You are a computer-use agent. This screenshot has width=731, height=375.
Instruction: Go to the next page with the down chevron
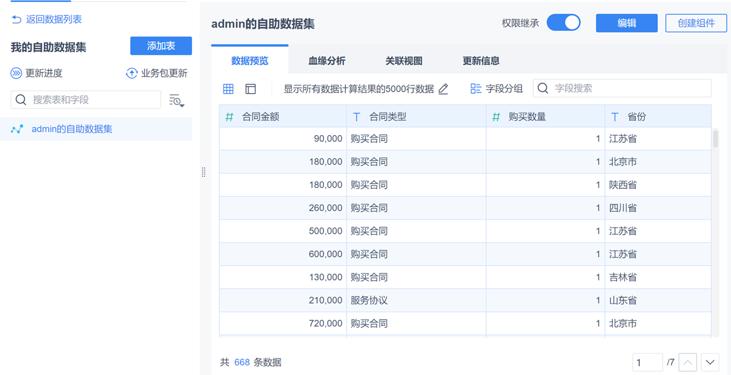point(710,362)
